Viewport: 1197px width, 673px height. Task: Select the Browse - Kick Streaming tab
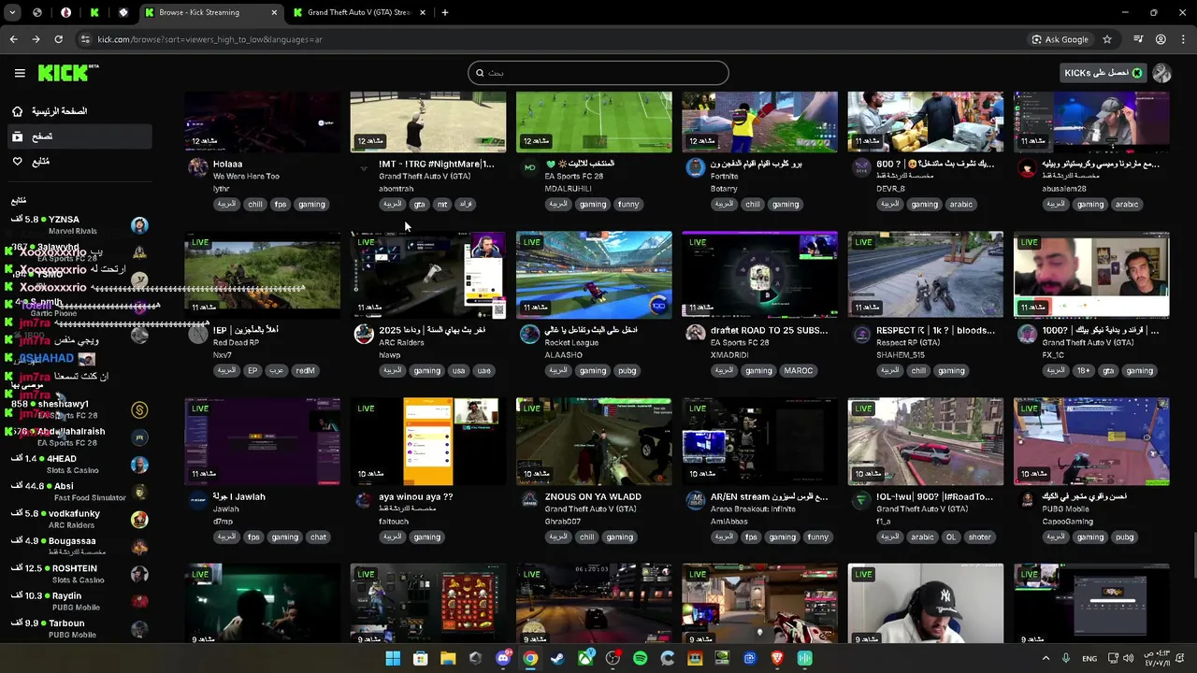click(210, 12)
